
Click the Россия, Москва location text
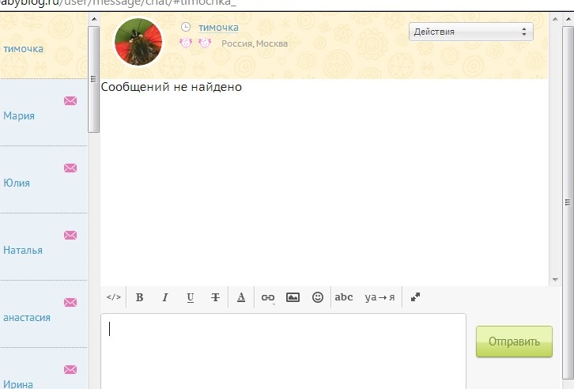(x=255, y=43)
